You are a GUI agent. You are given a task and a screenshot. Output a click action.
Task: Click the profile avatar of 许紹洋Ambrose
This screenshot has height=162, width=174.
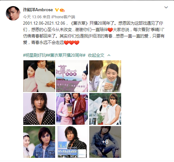[13, 13]
